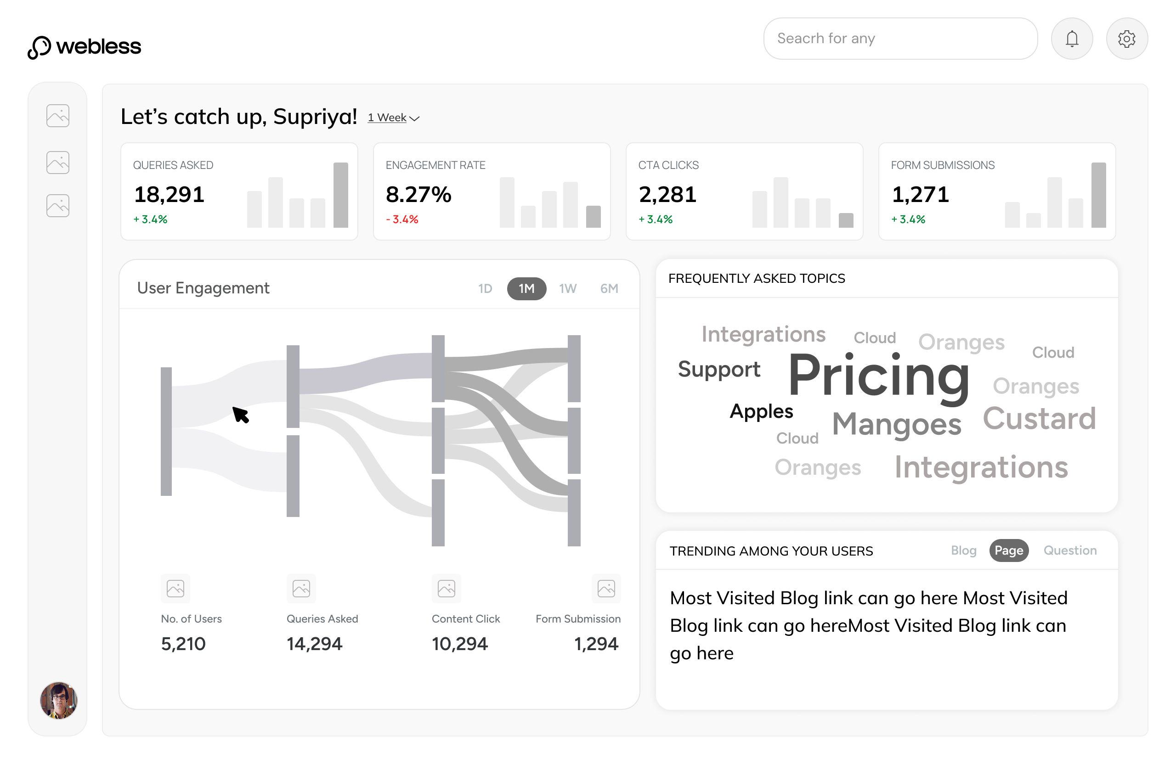Click the icon above Content Click
Viewport: 1176px width, 764px height.
click(x=446, y=588)
